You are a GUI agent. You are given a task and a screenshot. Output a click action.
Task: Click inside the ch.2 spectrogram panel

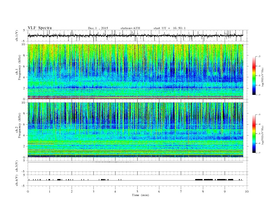coord(135,130)
